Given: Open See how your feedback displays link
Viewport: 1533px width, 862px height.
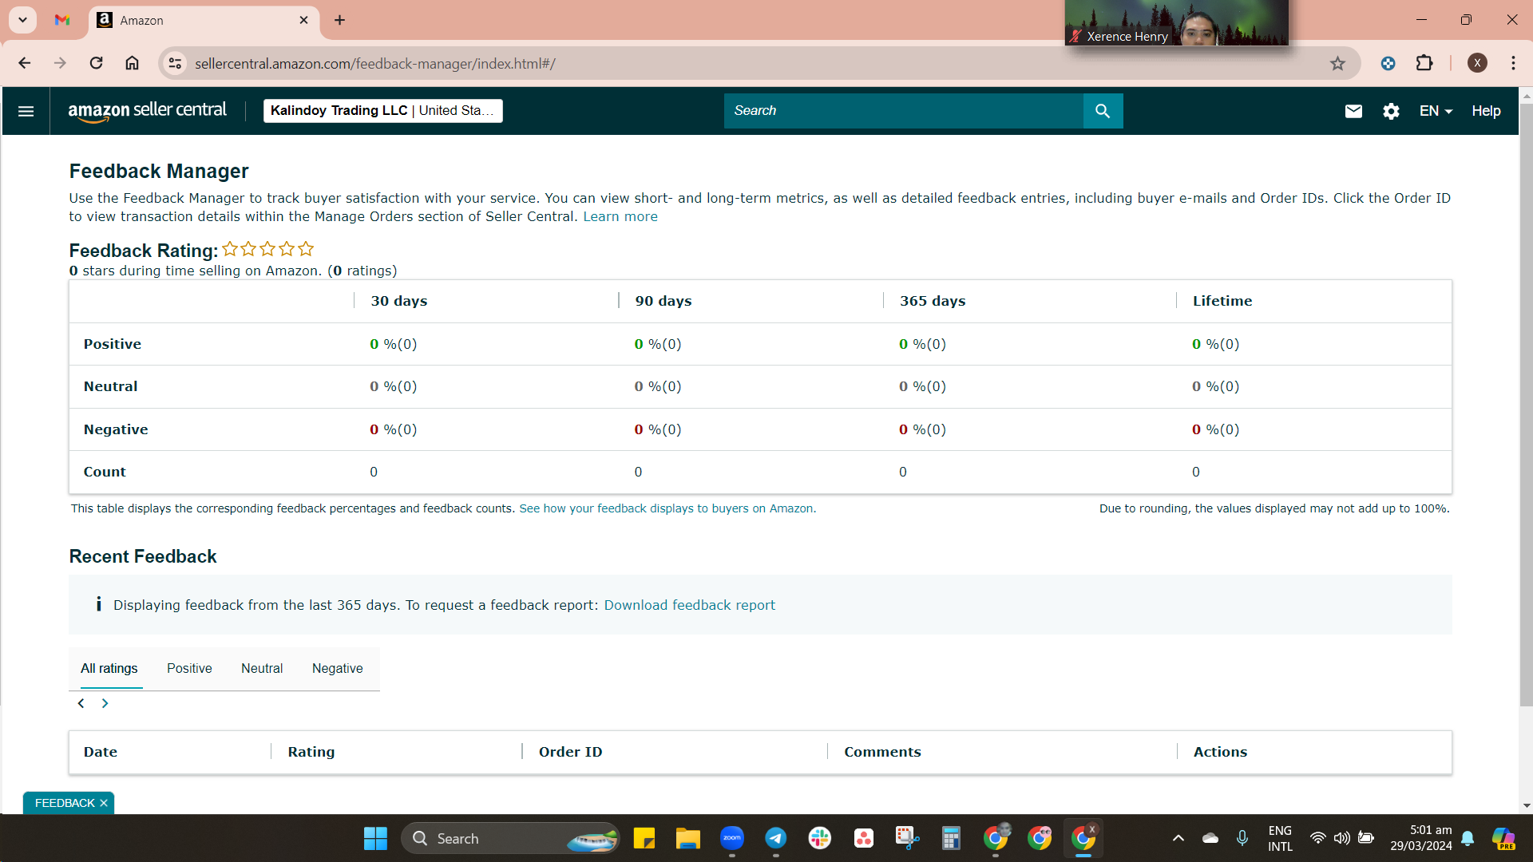Looking at the screenshot, I should click(x=667, y=508).
